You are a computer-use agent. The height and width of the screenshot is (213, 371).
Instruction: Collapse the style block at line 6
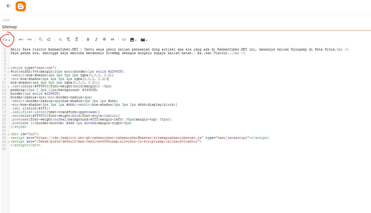[8, 68]
